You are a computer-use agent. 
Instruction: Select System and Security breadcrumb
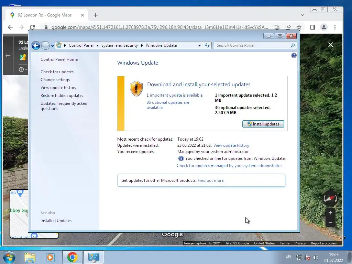tap(119, 45)
